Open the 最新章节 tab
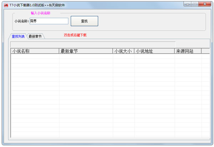Image resolution: width=214 pixels, height=147 pixels. click(x=36, y=36)
